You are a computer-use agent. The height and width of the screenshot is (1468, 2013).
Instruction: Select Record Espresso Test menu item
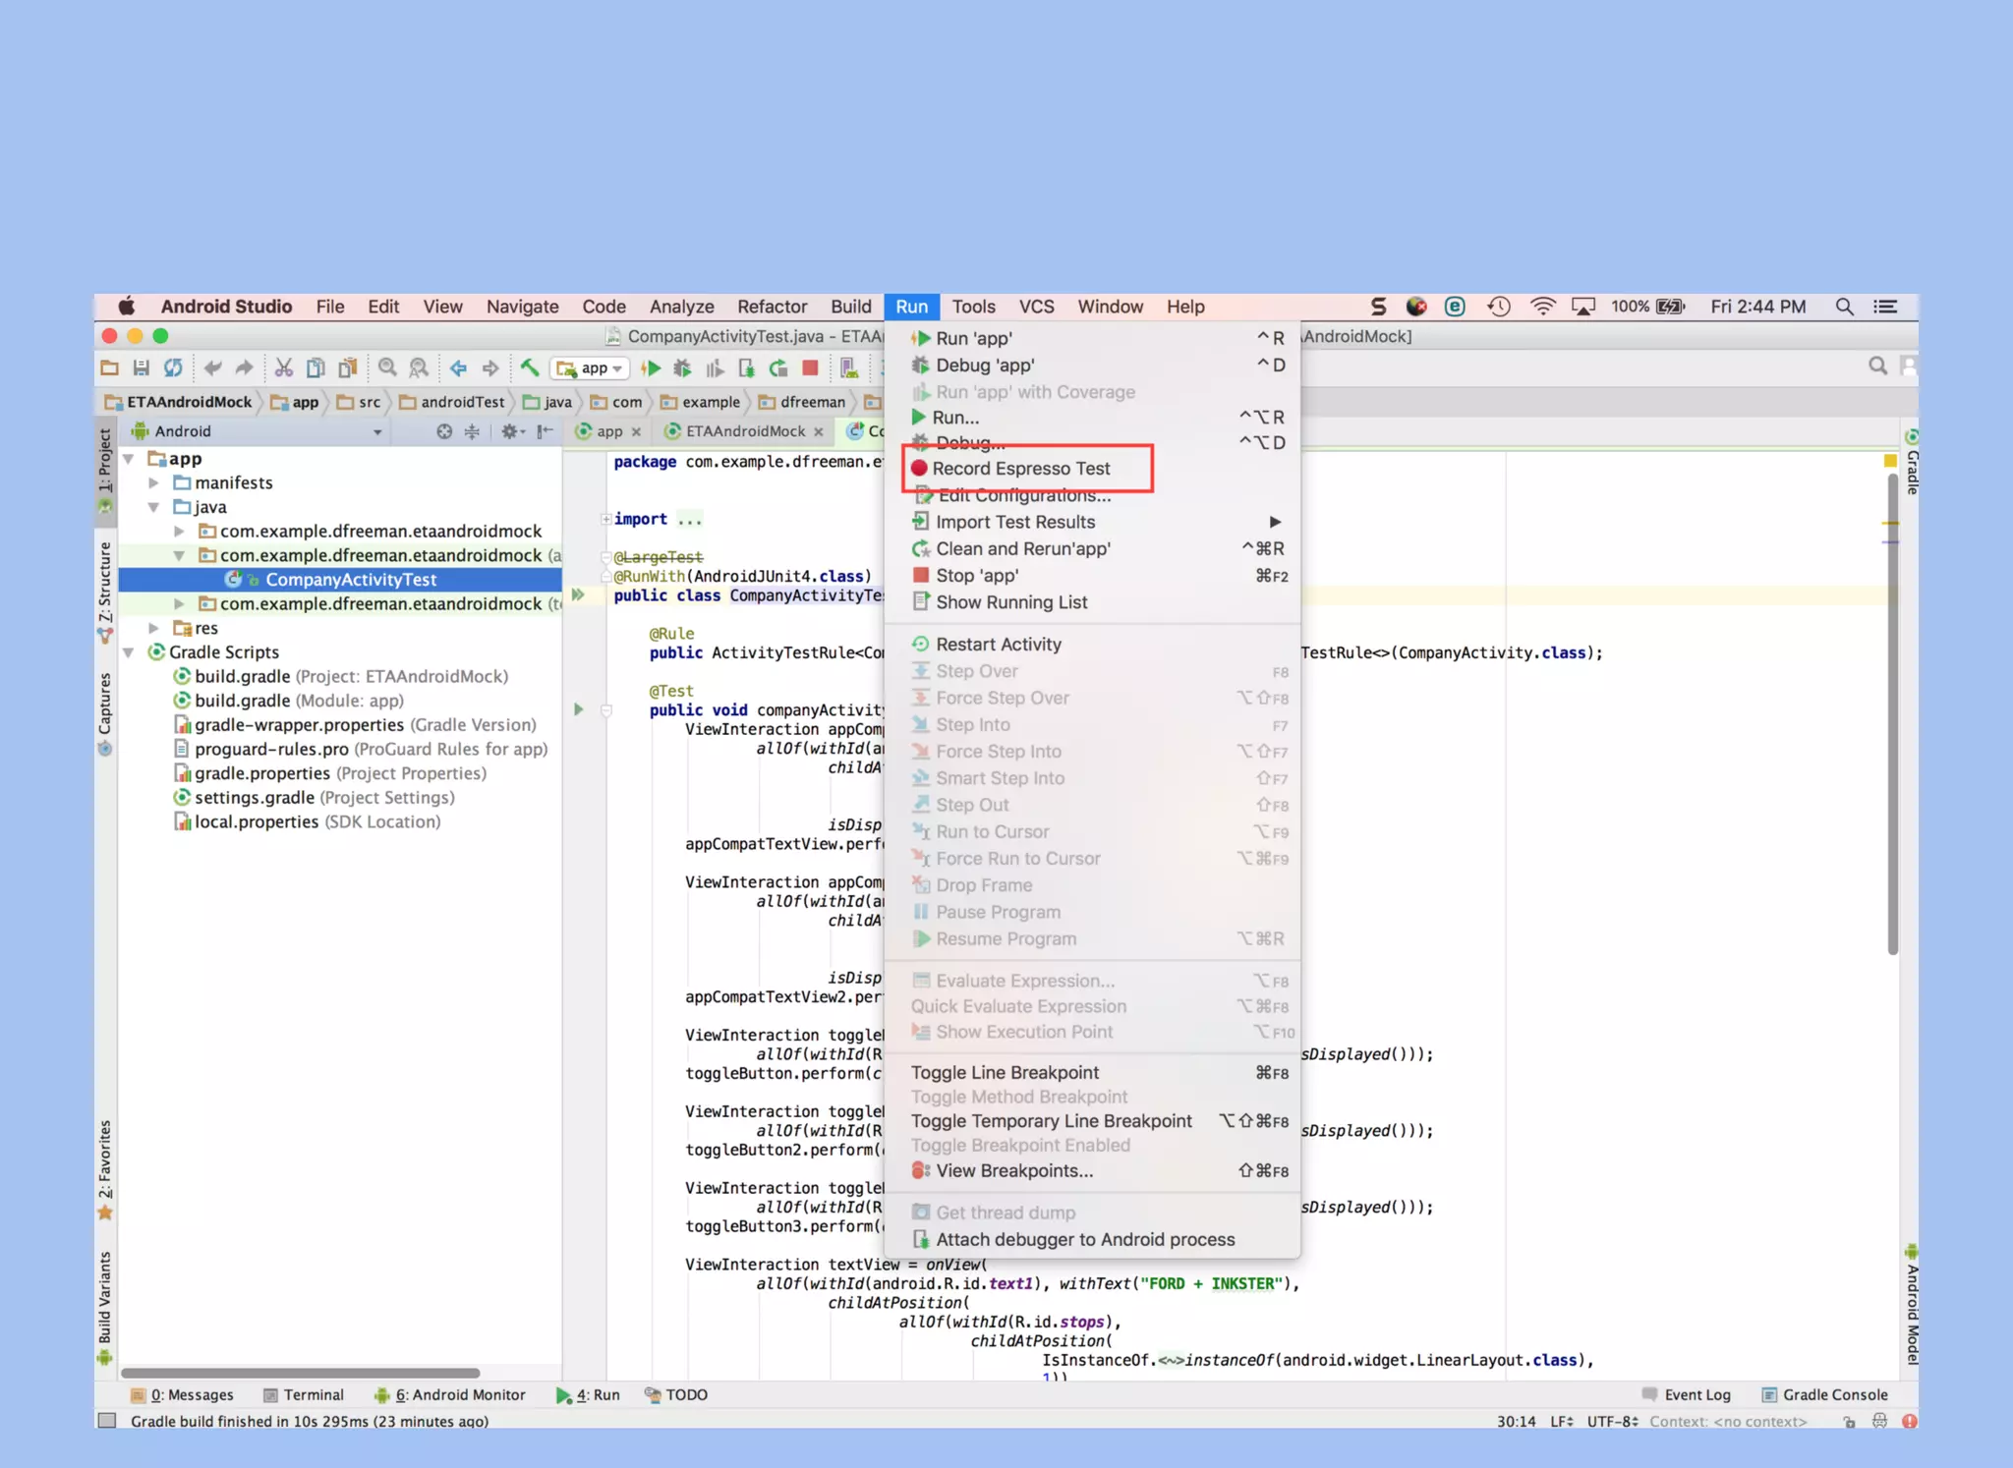coord(1021,469)
